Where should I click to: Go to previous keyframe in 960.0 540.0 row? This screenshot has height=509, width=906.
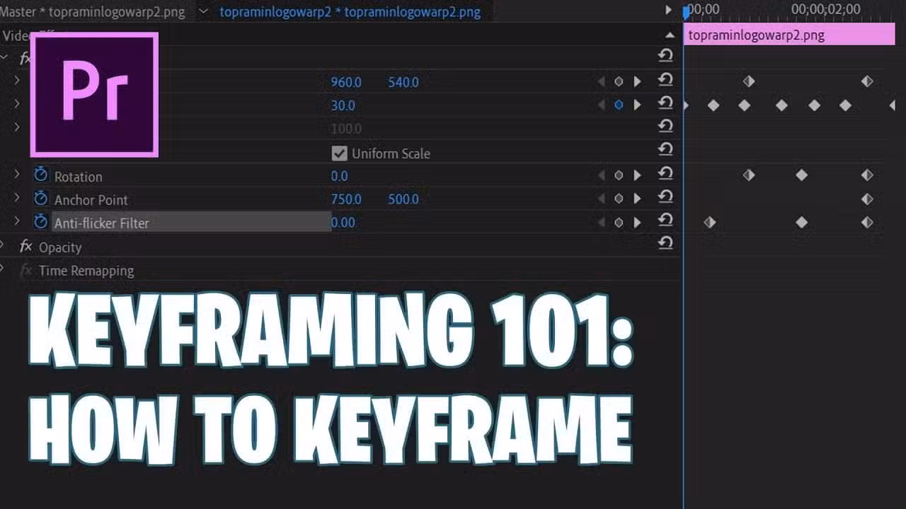click(x=601, y=81)
